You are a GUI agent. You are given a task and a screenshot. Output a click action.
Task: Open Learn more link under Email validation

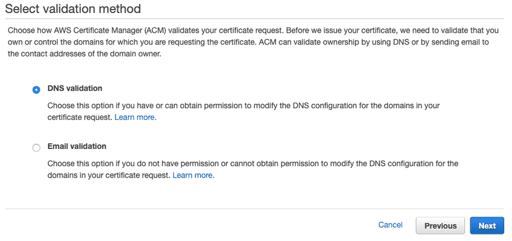click(x=193, y=175)
